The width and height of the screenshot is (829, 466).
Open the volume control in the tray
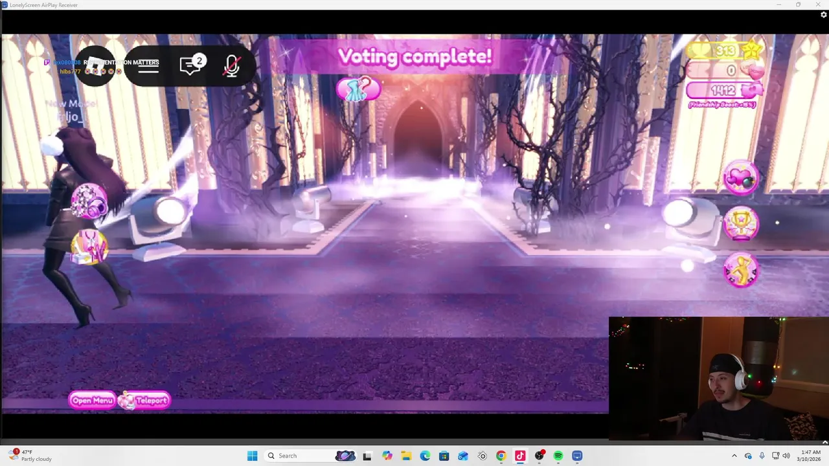tap(786, 456)
